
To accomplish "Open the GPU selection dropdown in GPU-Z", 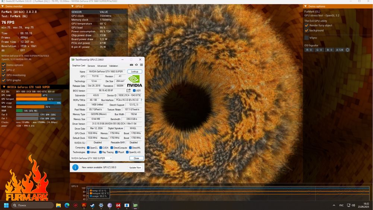I will click(x=92, y=158).
